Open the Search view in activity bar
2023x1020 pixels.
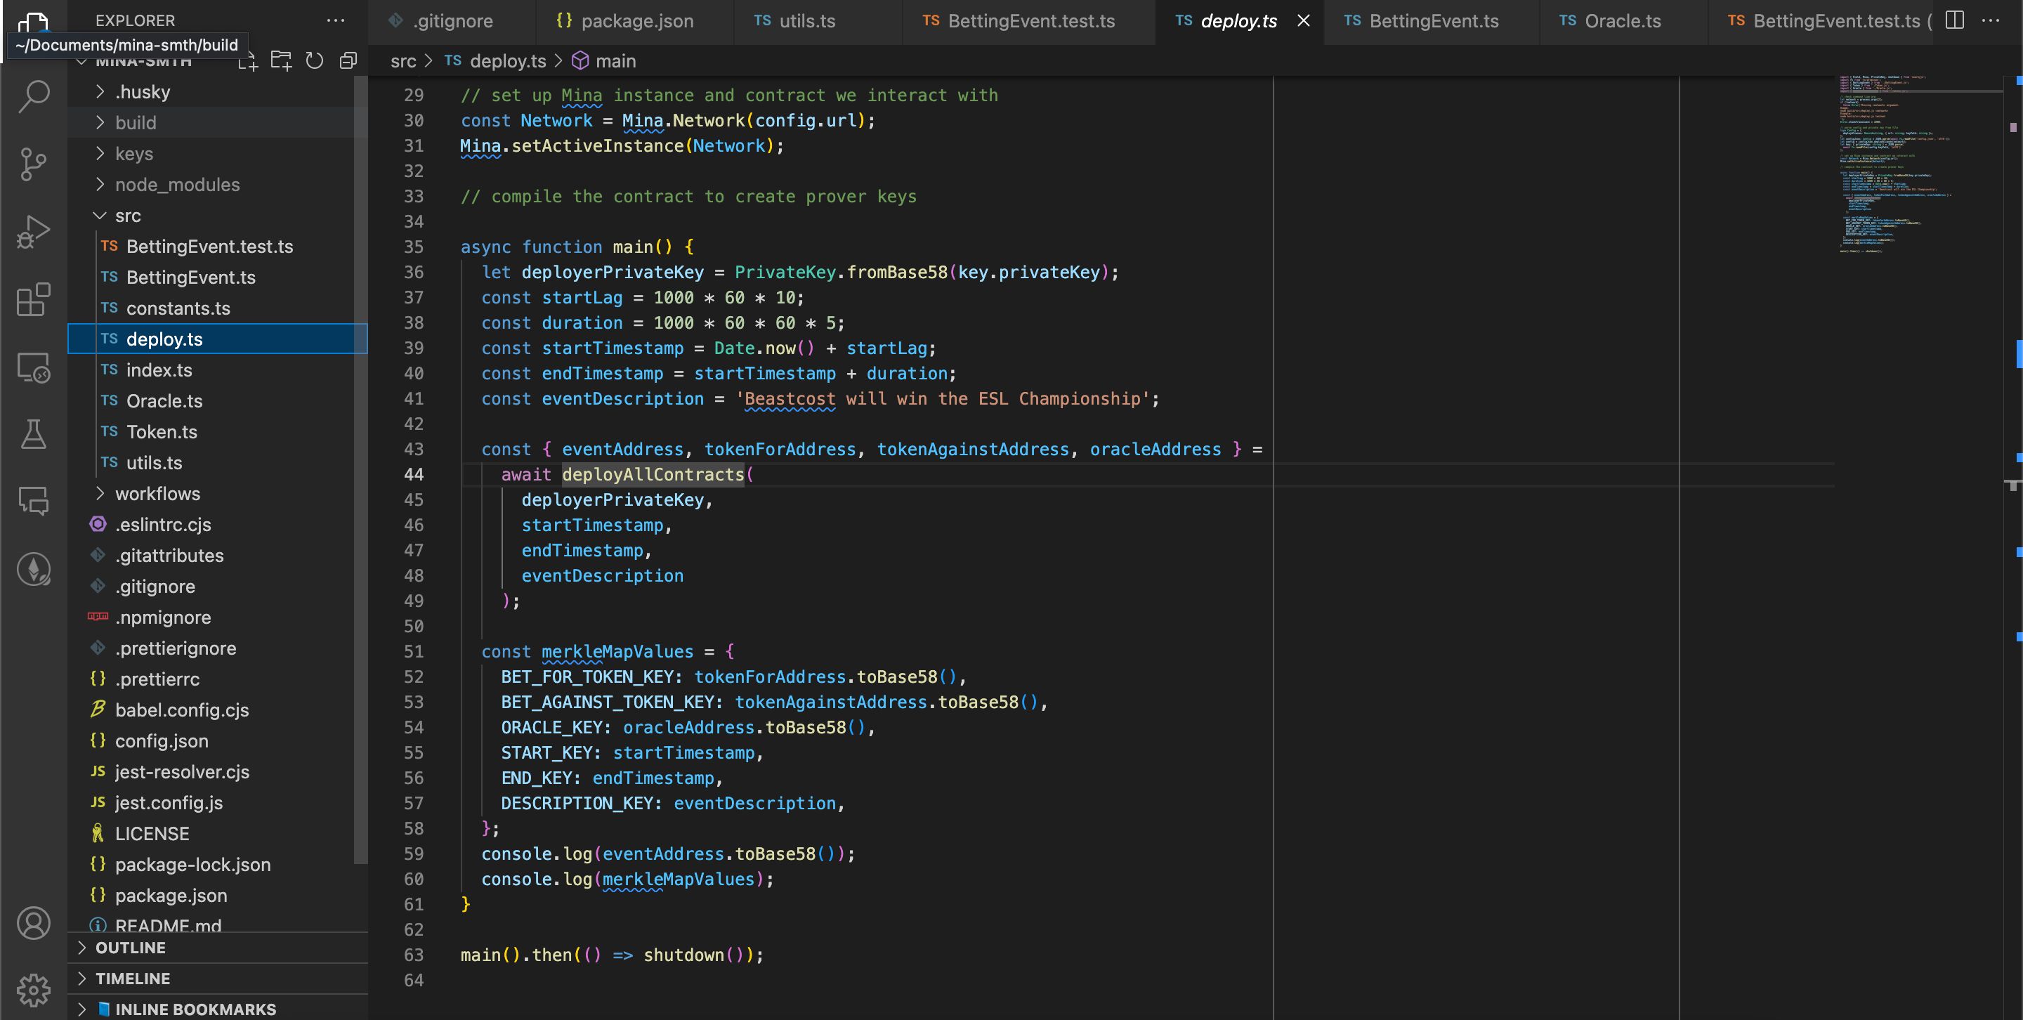pyautogui.click(x=34, y=96)
